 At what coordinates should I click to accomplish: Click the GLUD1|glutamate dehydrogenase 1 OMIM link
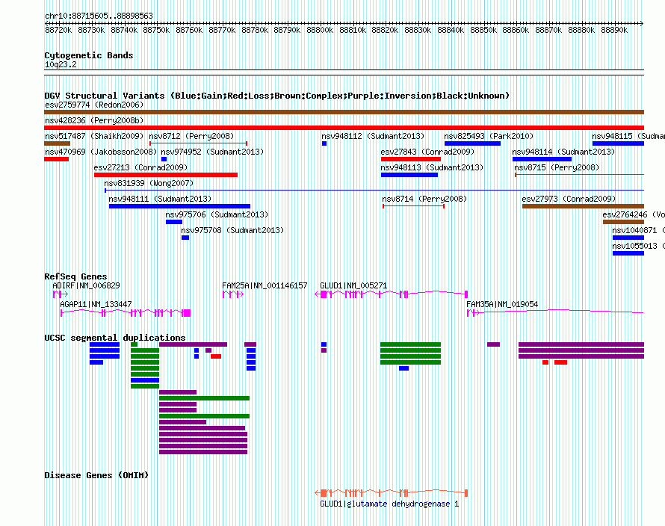click(389, 504)
